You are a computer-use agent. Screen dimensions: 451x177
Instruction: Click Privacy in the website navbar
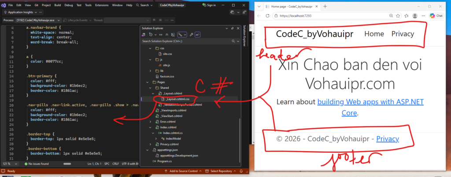[x=403, y=34]
